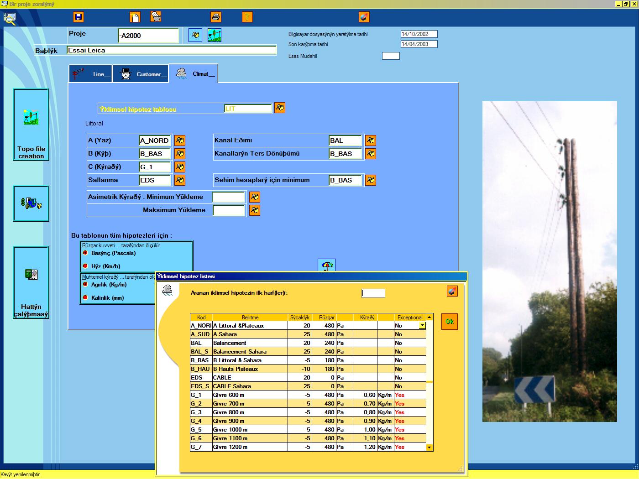Select the G_1 Givre 600 m row

[308, 395]
